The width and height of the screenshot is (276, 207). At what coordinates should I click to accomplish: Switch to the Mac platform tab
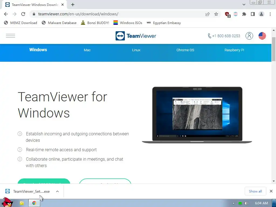(x=87, y=50)
